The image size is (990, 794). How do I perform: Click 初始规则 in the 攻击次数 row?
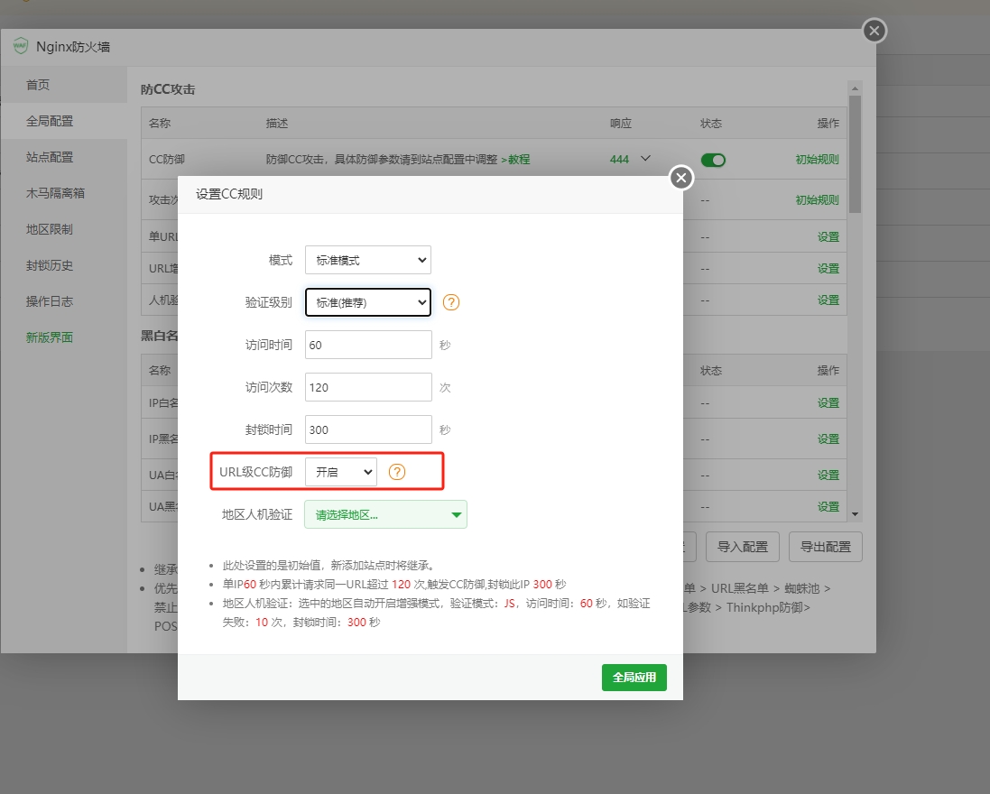(817, 199)
